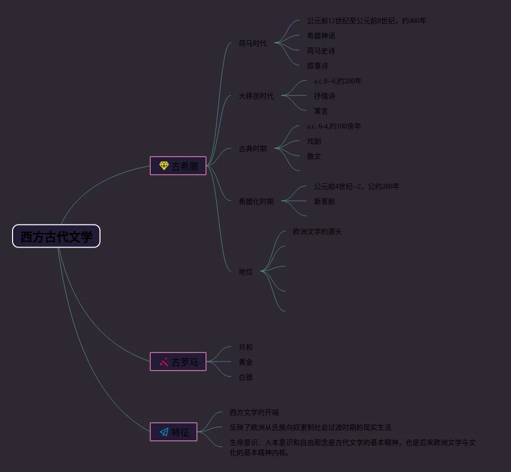
Task: Click the 希腊化时期 subtopic
Action: (256, 201)
